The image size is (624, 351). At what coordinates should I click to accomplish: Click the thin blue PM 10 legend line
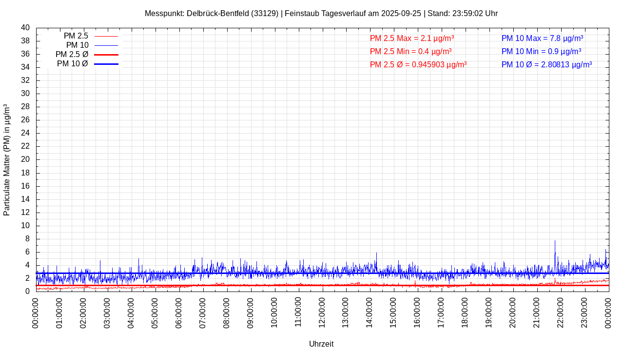106,45
